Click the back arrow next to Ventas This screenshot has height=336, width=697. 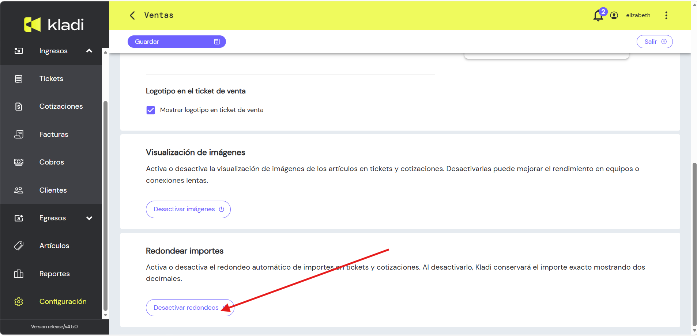[x=132, y=15]
